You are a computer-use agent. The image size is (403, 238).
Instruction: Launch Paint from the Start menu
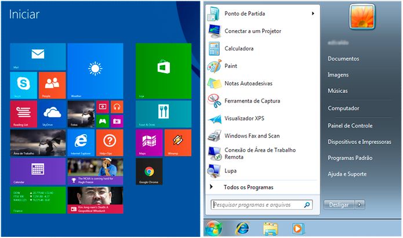(262, 66)
